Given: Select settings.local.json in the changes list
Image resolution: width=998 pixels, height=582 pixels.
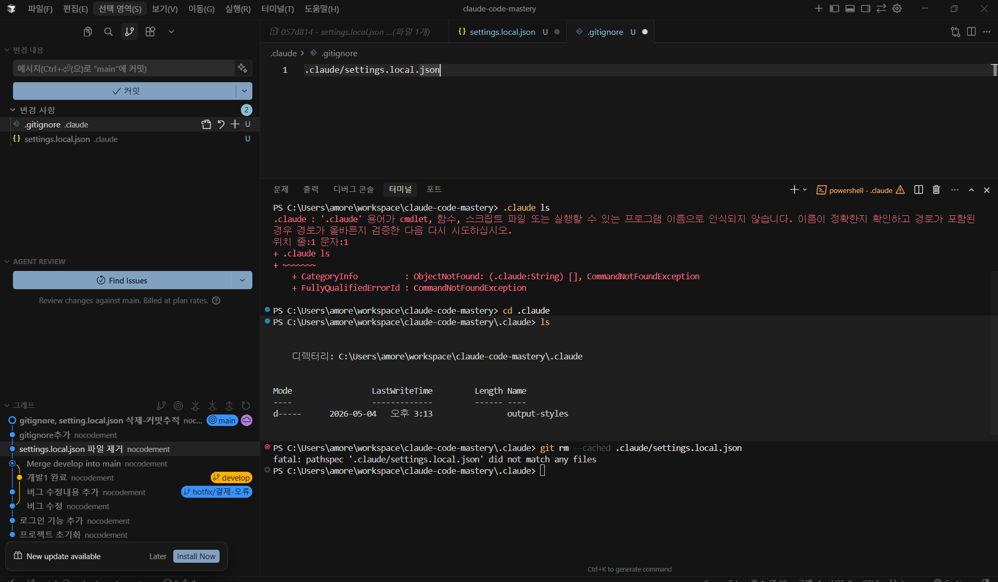Looking at the screenshot, I should (130, 139).
